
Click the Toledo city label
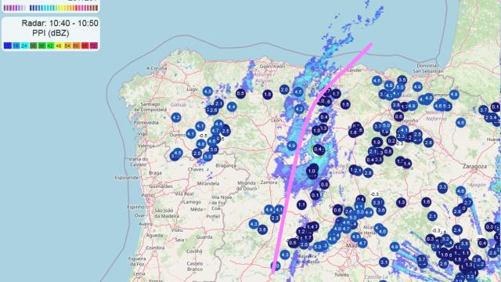pos(342,275)
